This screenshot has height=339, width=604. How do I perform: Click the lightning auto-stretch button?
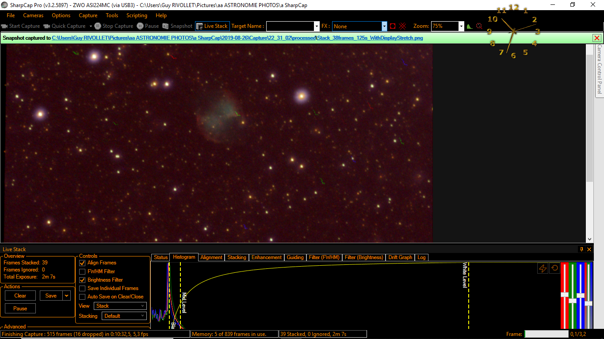(x=543, y=268)
